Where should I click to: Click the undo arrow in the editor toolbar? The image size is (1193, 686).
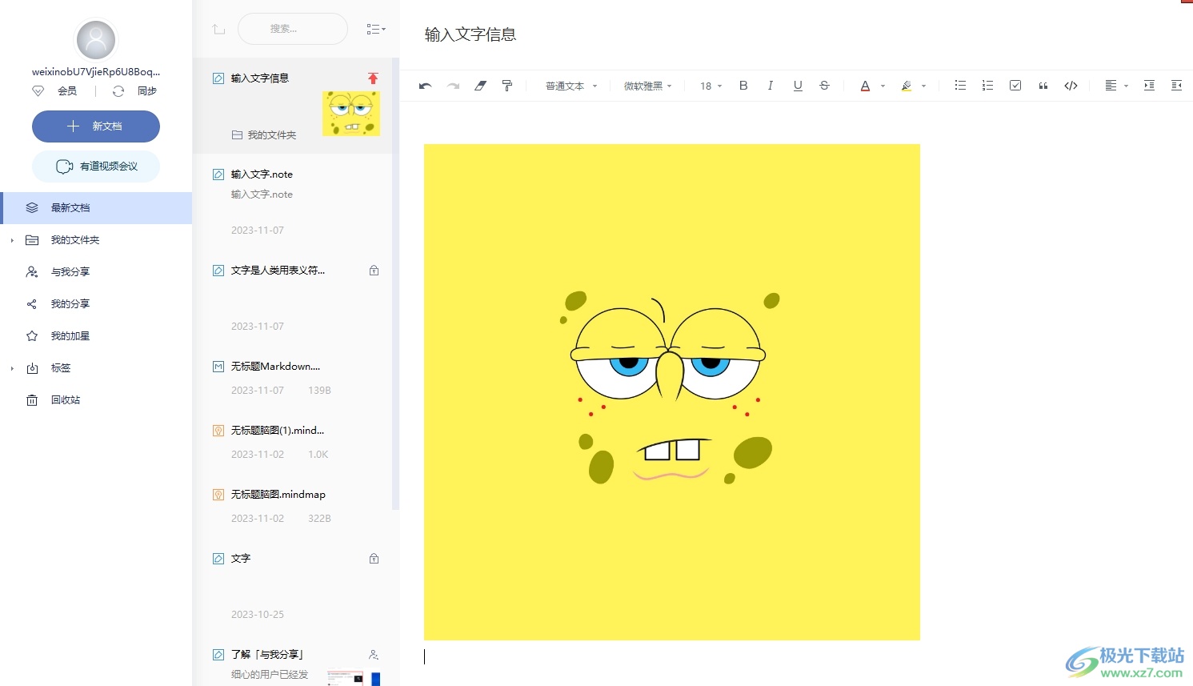click(x=425, y=86)
